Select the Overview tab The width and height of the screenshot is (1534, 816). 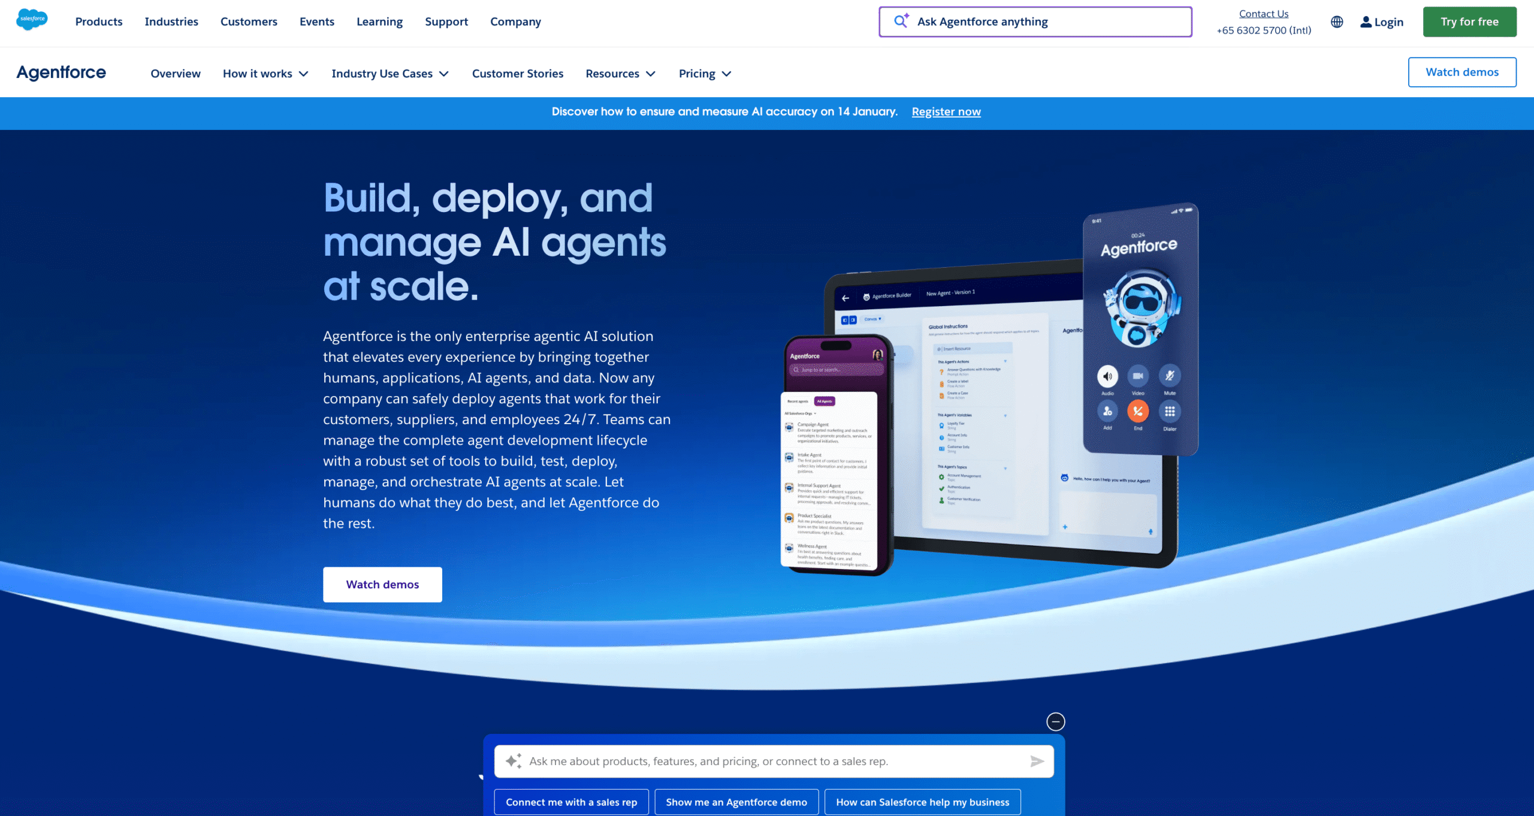coord(175,73)
